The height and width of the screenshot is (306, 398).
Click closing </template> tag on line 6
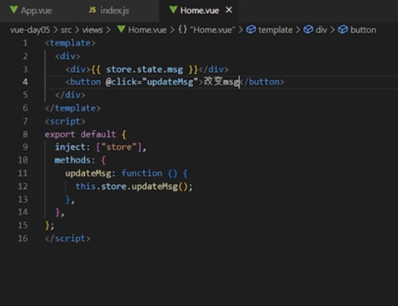(73, 108)
